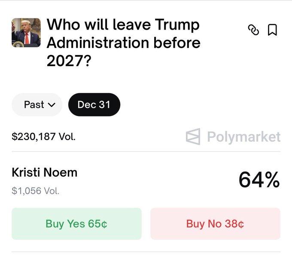Click the $1,056 Vol. under Kristi Noem

36,190
